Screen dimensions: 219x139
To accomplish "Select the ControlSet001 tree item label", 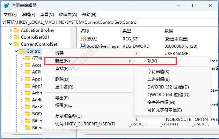I will coord(35,37).
